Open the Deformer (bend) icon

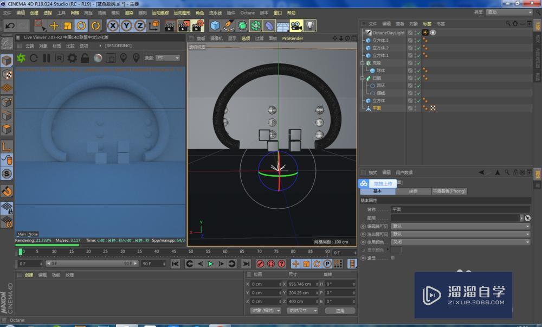pos(269,25)
